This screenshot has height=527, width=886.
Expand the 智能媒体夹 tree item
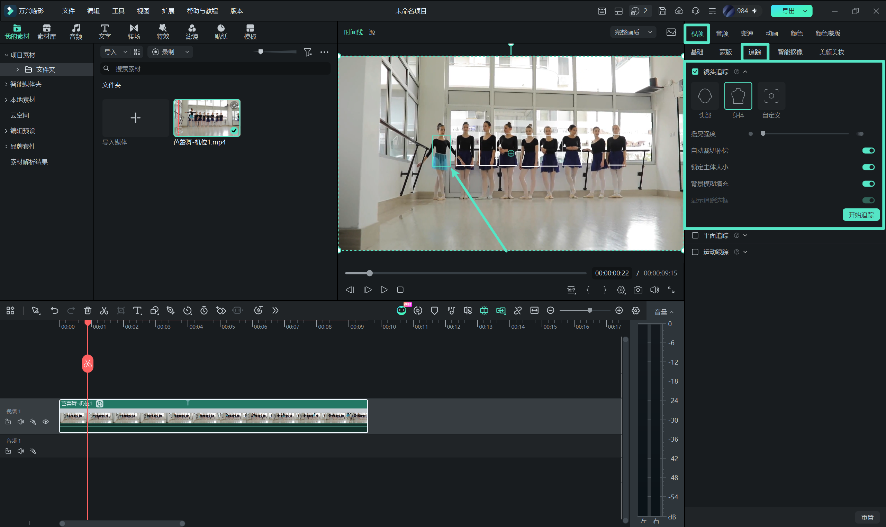pyautogui.click(x=6, y=84)
